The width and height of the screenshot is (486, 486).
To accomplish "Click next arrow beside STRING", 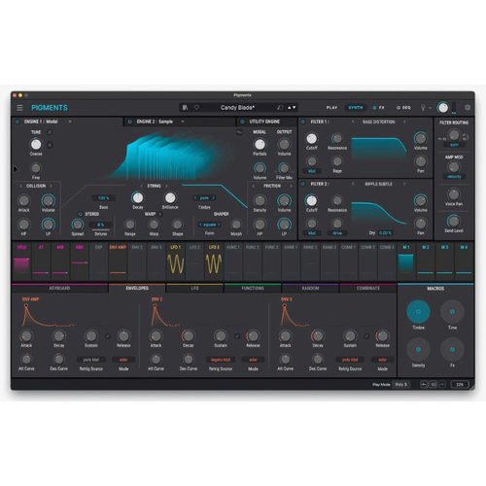I will pyautogui.click(x=166, y=186).
